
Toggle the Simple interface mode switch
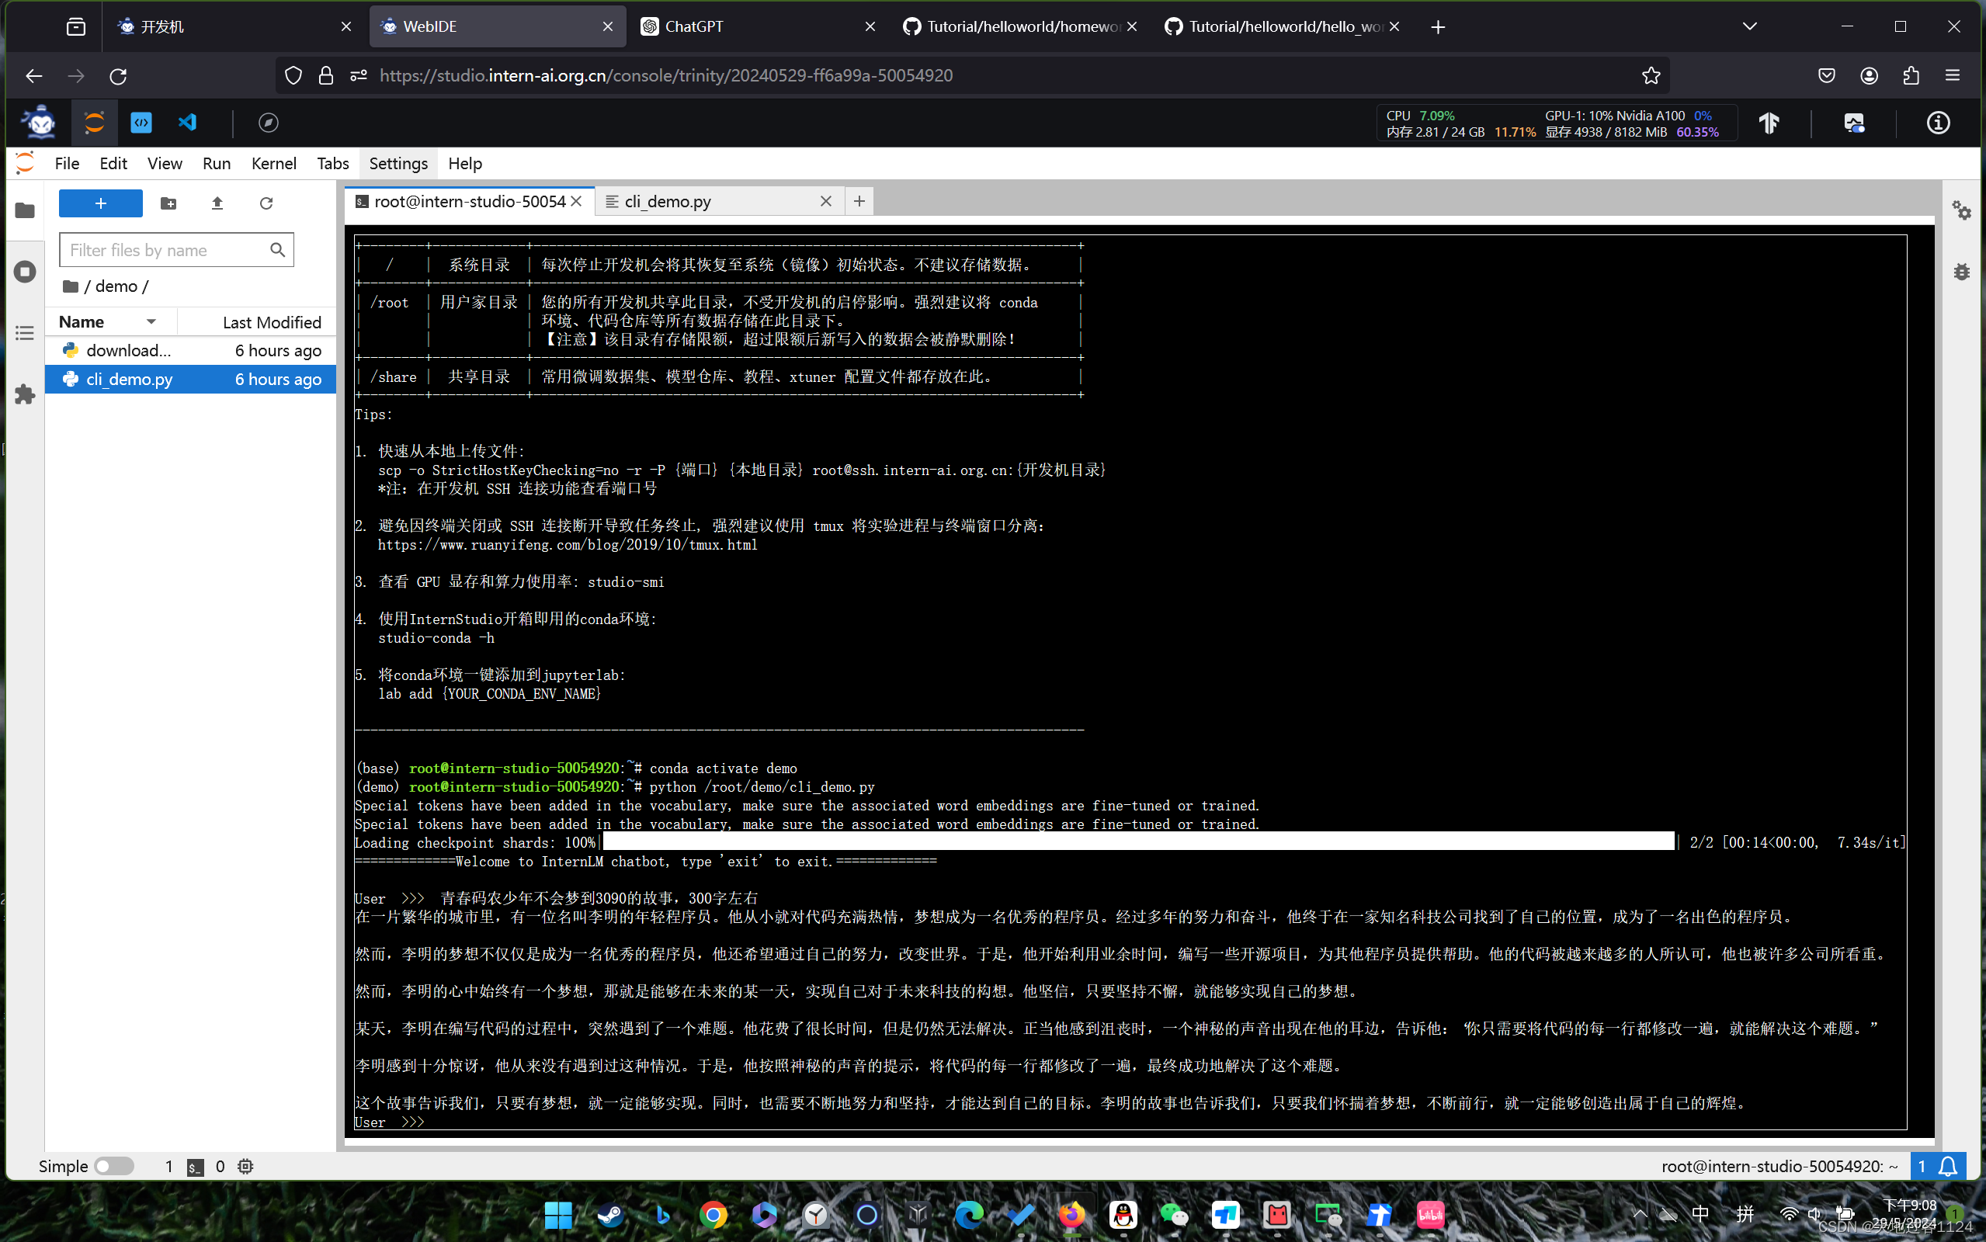(113, 1166)
